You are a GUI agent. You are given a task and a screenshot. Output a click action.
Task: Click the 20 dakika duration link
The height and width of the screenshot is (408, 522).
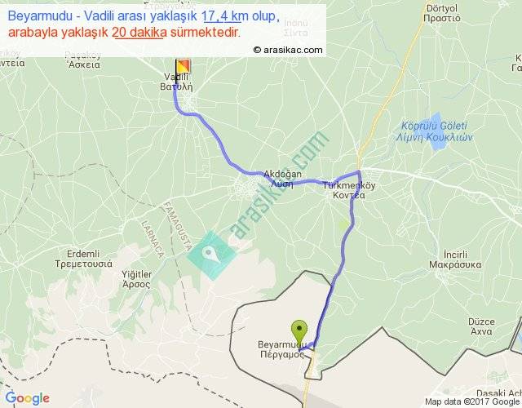pos(139,33)
